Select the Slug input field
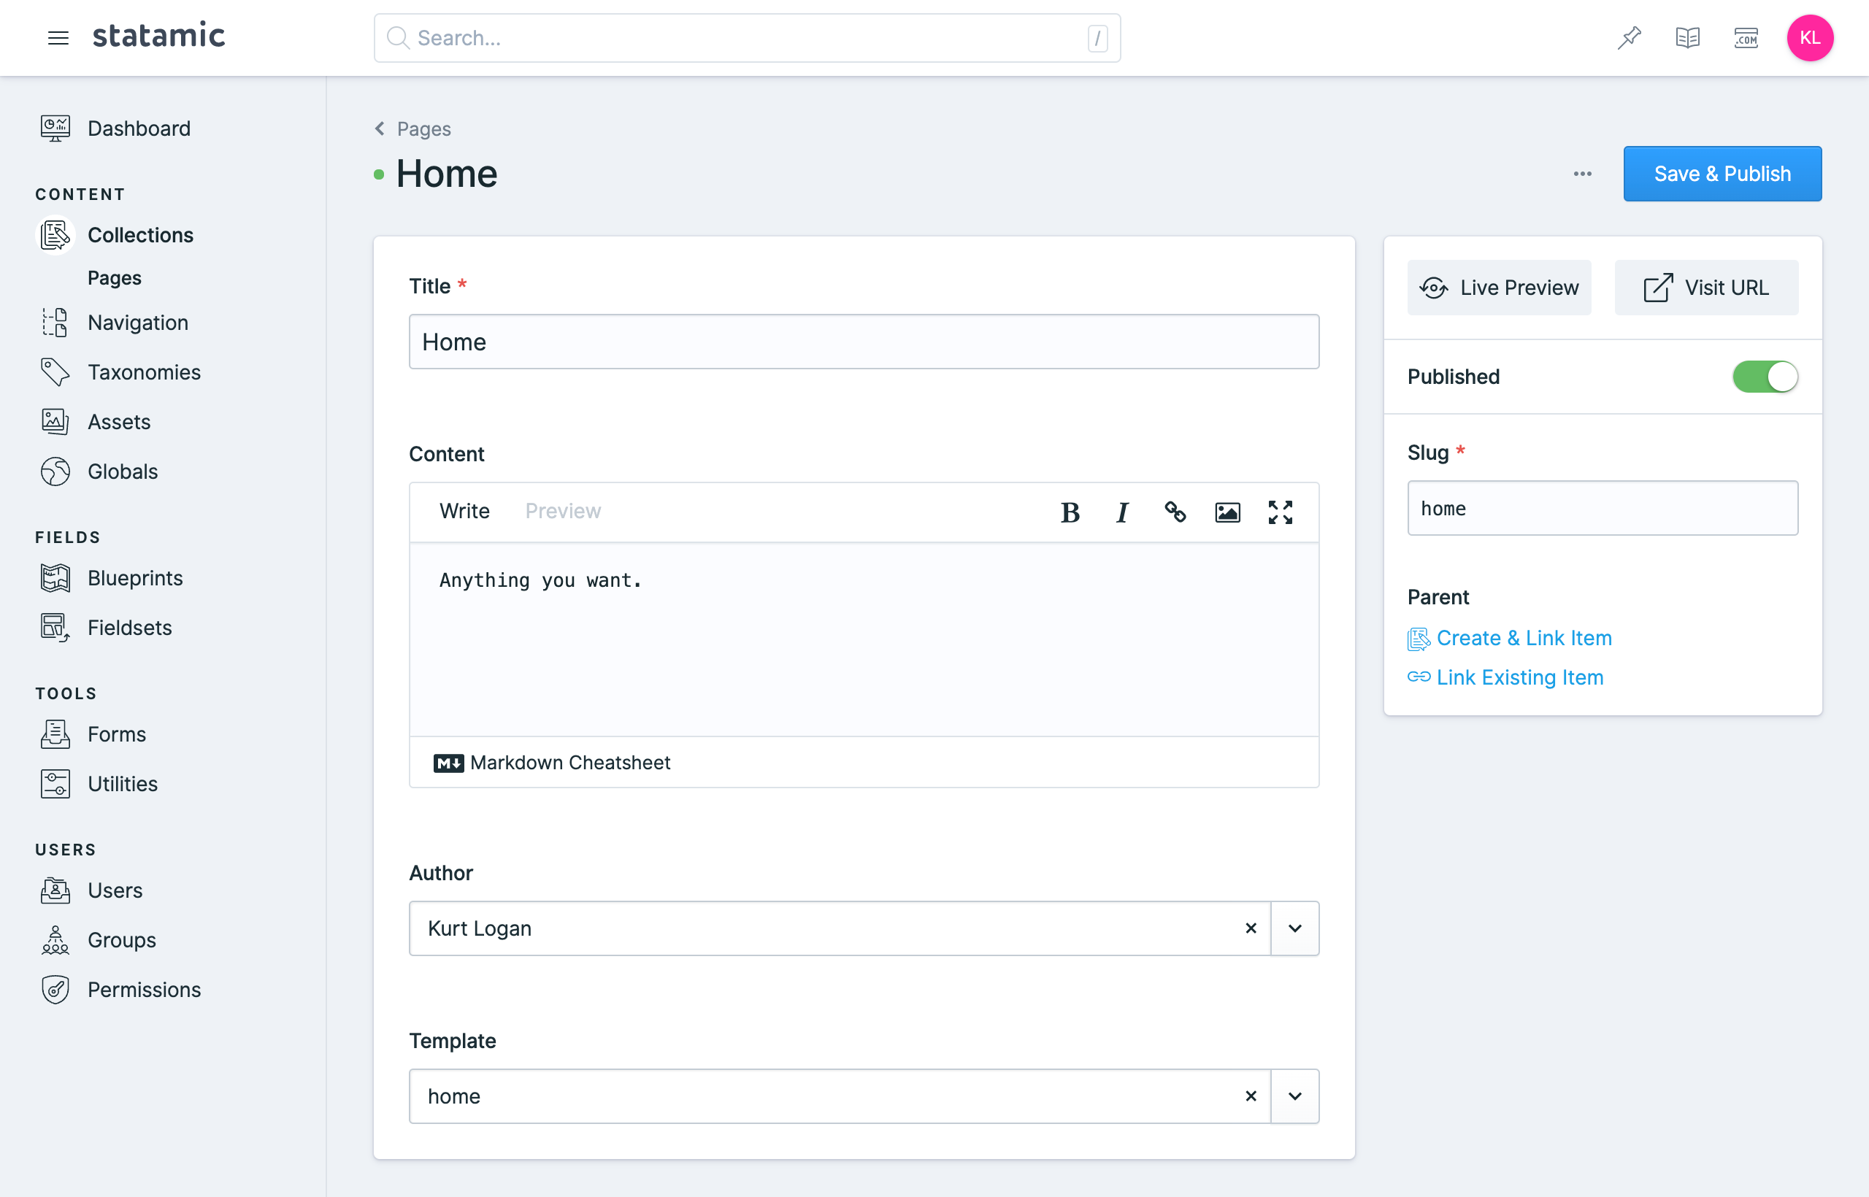Image resolution: width=1869 pixels, height=1197 pixels. [x=1603, y=508]
